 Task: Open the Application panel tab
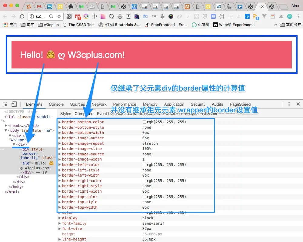[174, 104]
